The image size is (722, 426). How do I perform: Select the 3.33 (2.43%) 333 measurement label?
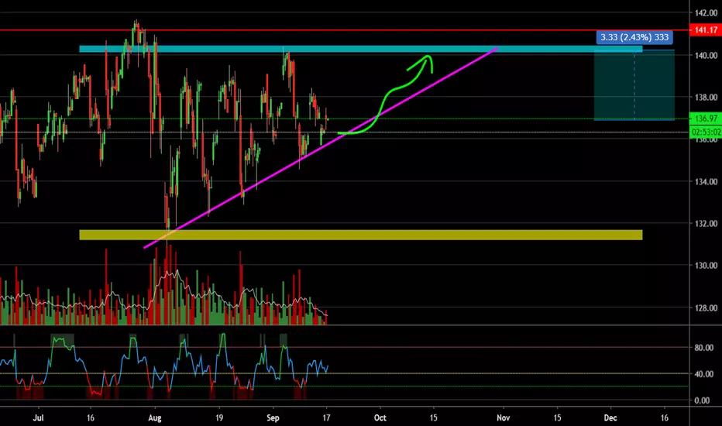pyautogui.click(x=634, y=37)
